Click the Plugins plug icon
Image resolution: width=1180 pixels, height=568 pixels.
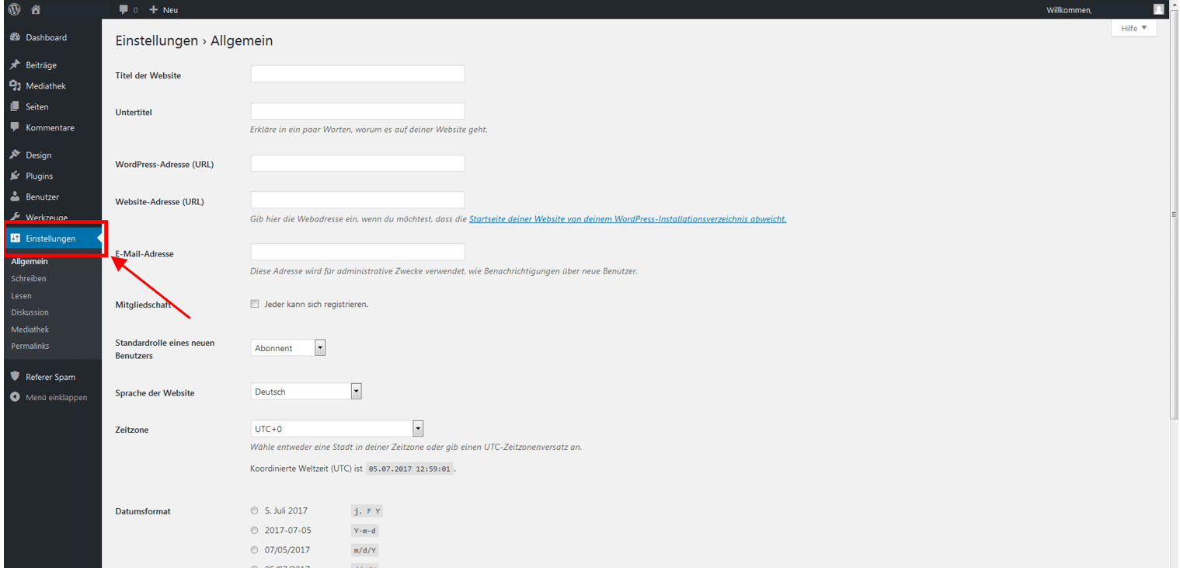coord(15,176)
